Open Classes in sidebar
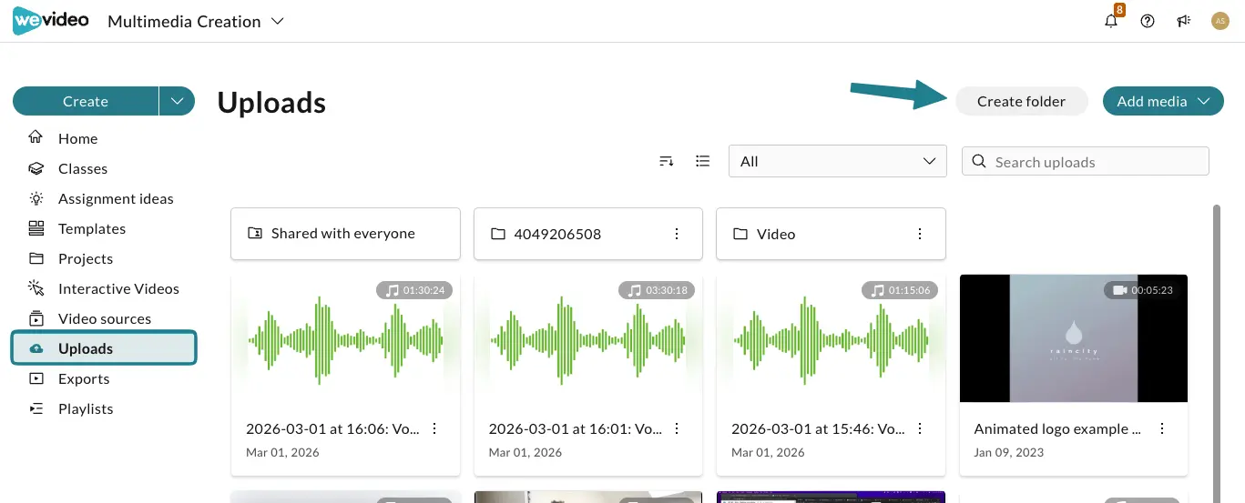Image resolution: width=1245 pixels, height=503 pixels. pyautogui.click(x=83, y=168)
